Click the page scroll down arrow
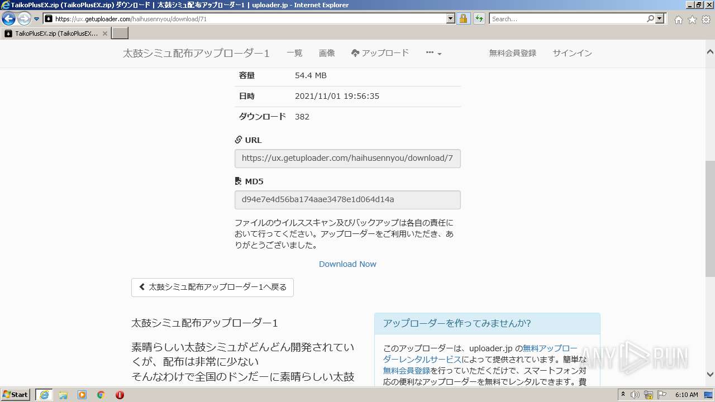Image resolution: width=715 pixels, height=402 pixels. (x=710, y=375)
